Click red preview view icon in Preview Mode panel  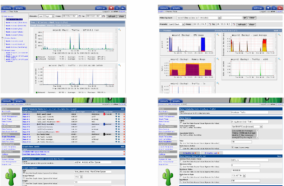point(280,8)
